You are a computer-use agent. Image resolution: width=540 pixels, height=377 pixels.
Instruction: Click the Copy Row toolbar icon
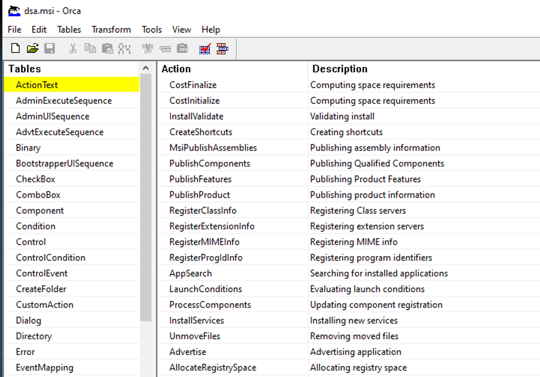click(x=165, y=48)
